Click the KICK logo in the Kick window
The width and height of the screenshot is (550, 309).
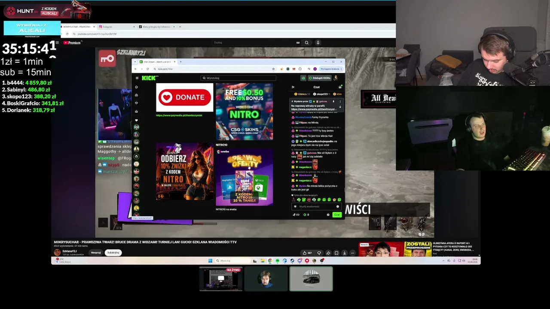coord(149,78)
